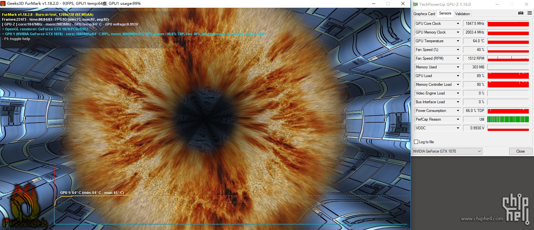
Task: Click the 1847.5 MHz core clock value
Action: pyautogui.click(x=474, y=24)
